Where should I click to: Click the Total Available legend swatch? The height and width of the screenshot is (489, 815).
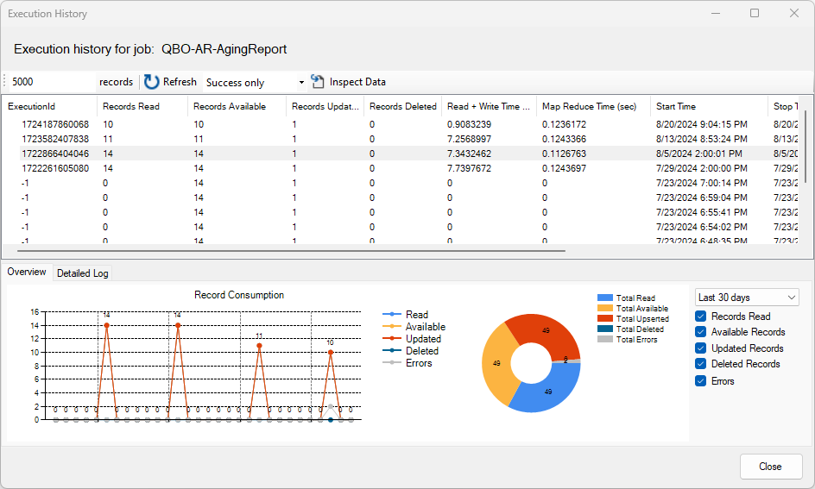(605, 309)
